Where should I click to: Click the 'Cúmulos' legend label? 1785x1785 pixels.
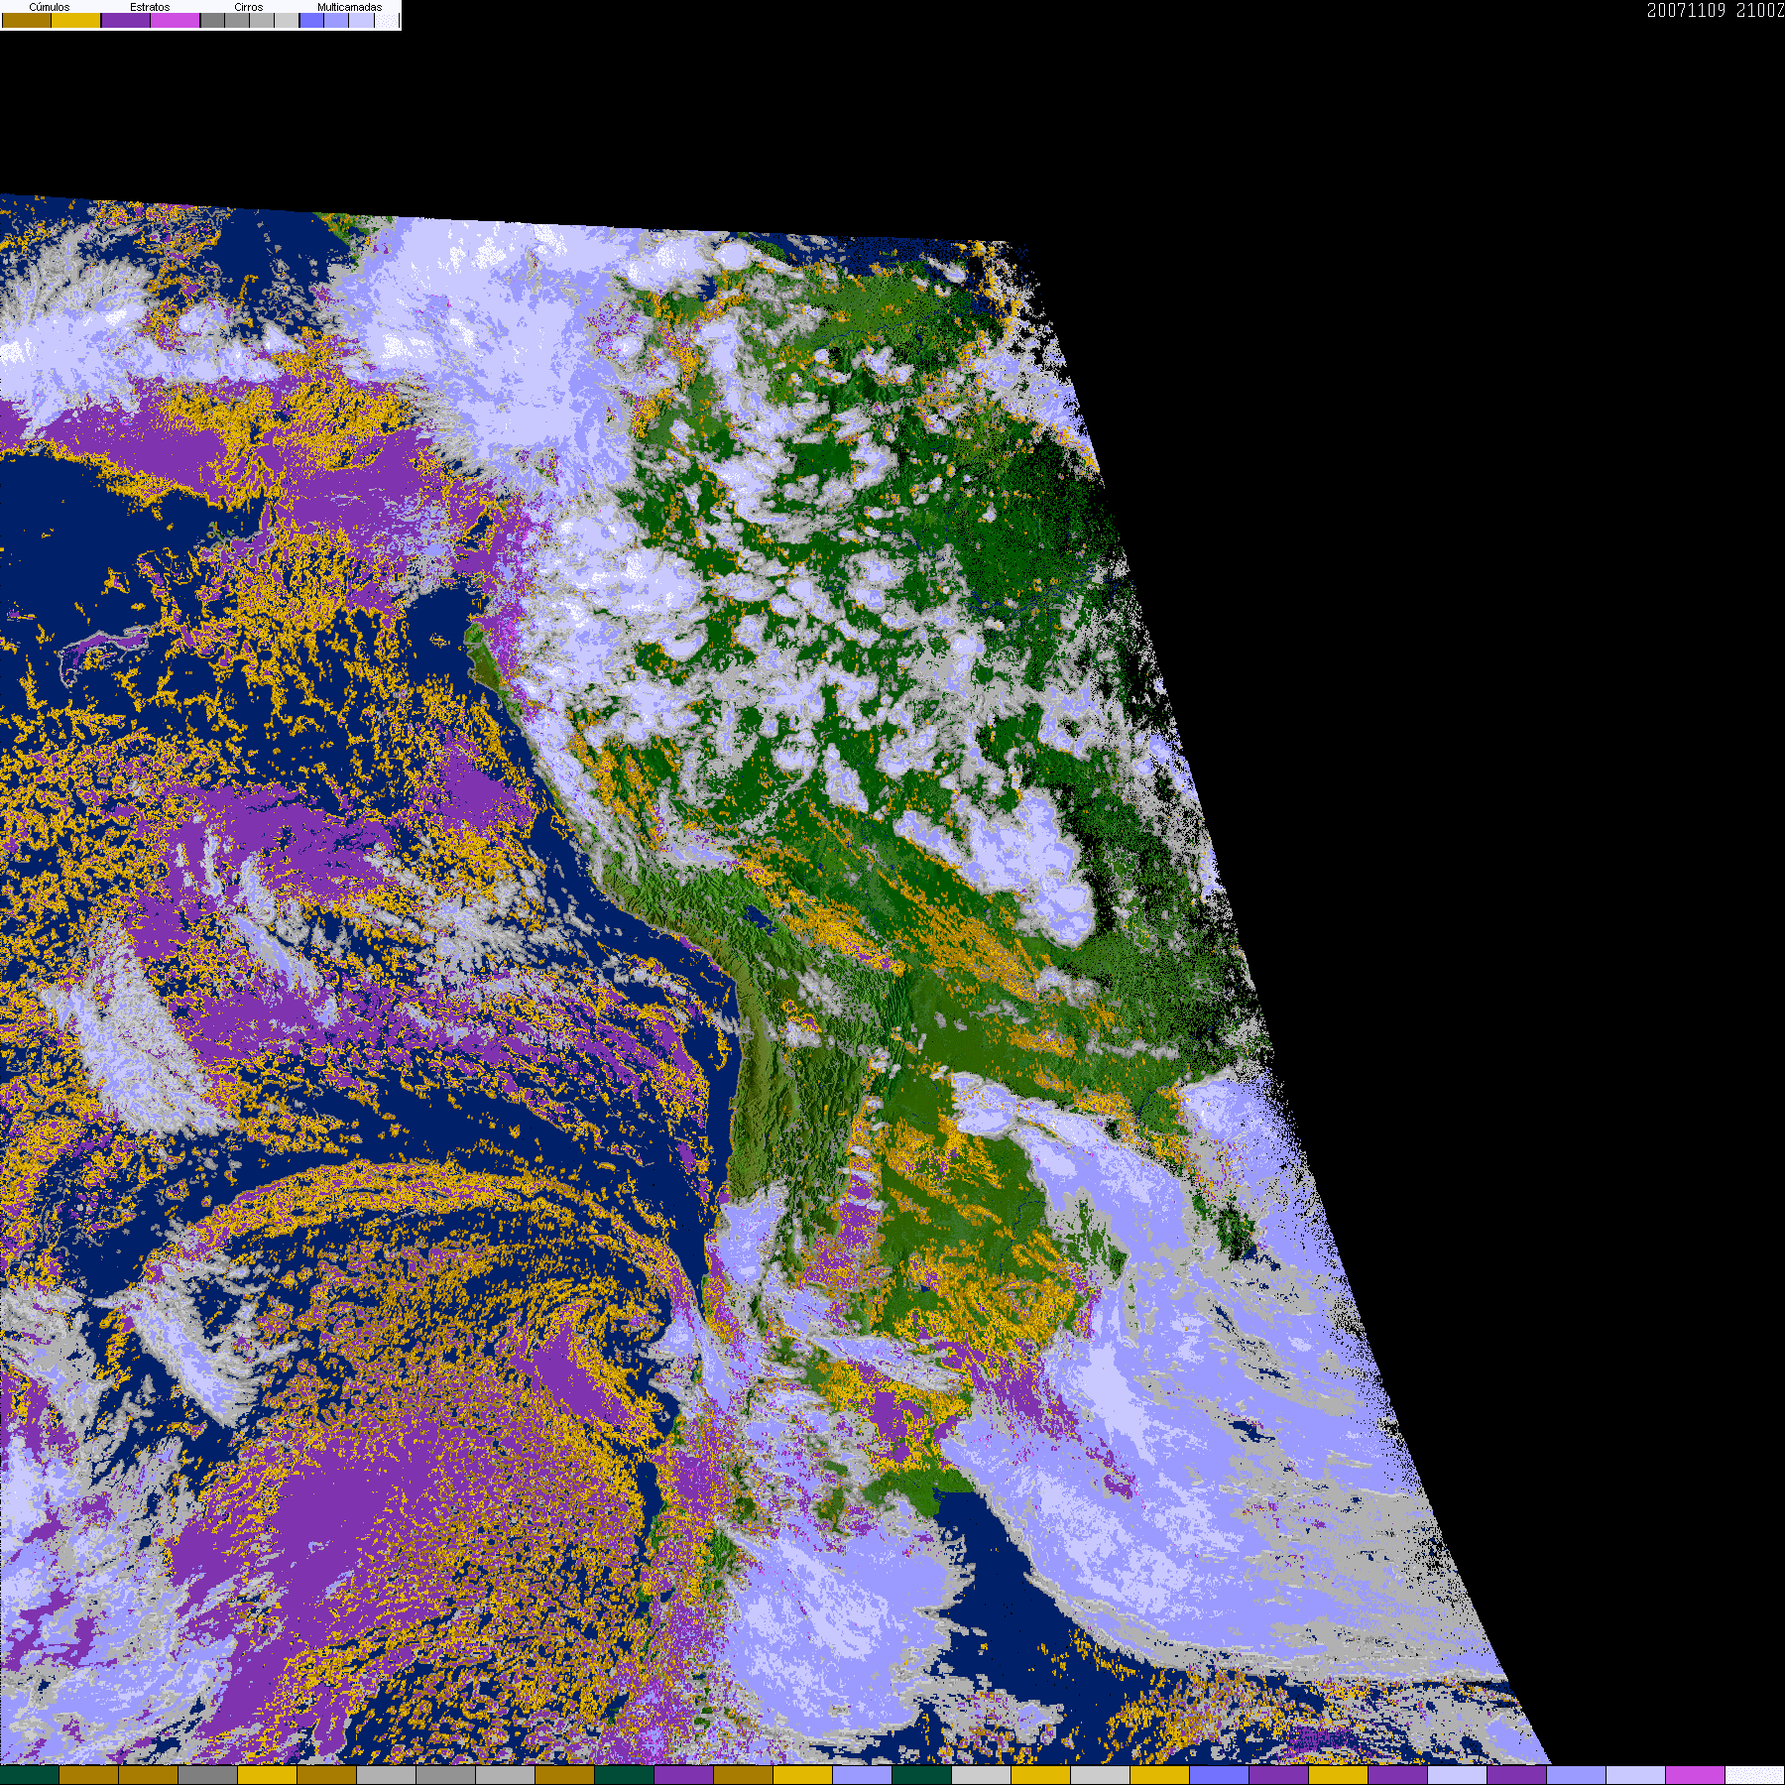click(x=50, y=7)
